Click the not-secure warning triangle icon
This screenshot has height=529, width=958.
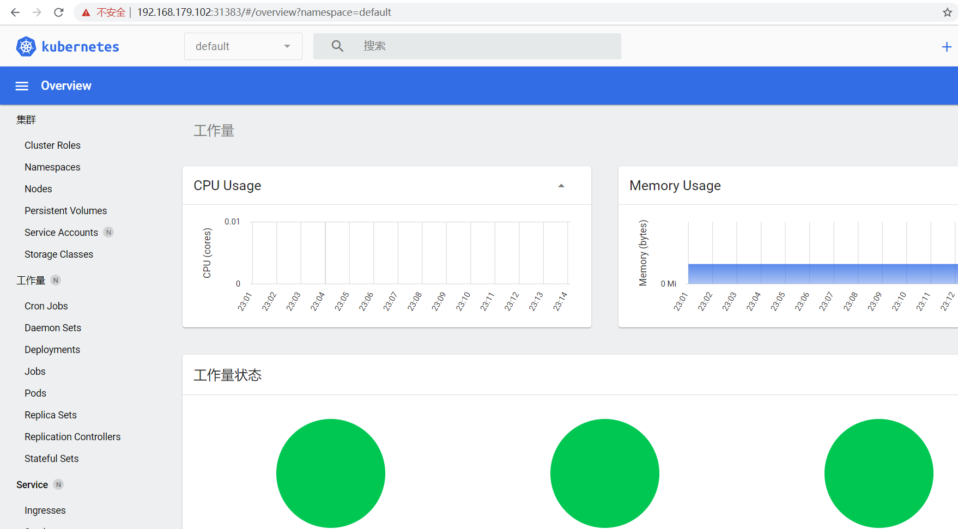tap(86, 13)
